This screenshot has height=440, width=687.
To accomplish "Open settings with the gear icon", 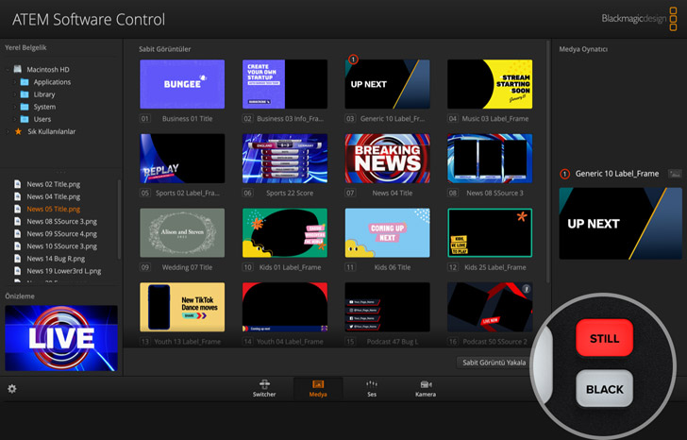I will tap(11, 388).
